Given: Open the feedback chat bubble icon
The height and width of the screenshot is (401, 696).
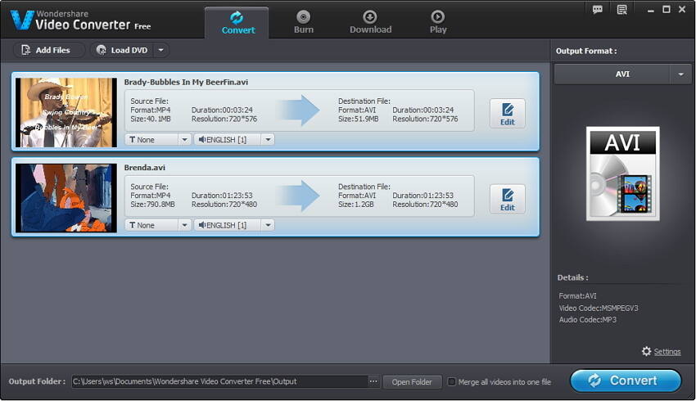Looking at the screenshot, I should [x=598, y=9].
